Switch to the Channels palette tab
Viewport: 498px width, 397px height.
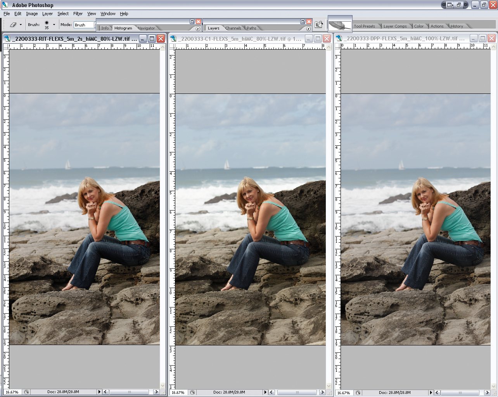pyautogui.click(x=233, y=28)
